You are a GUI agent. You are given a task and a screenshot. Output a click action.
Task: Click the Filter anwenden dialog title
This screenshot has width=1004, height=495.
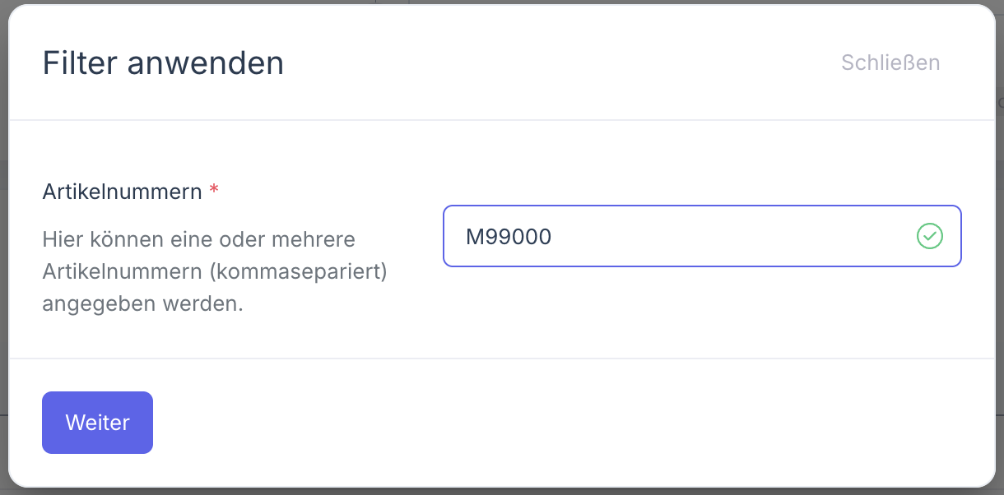164,62
